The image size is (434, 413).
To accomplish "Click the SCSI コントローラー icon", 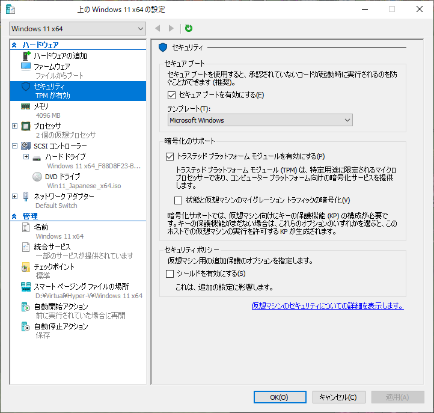I will (26, 145).
